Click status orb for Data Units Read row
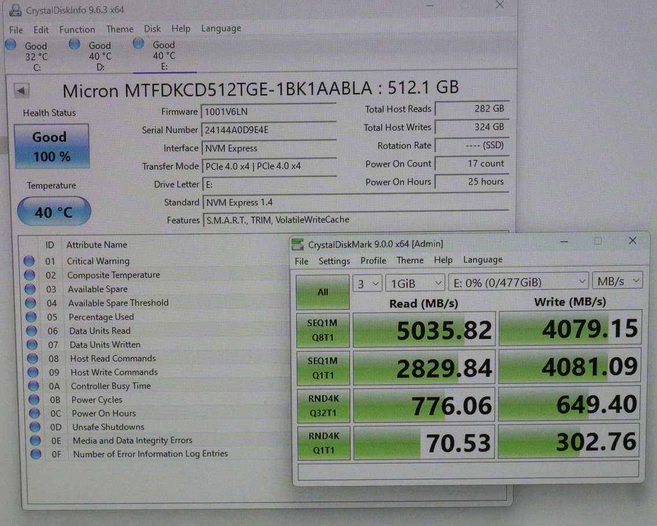This screenshot has height=526, width=657. [31, 331]
